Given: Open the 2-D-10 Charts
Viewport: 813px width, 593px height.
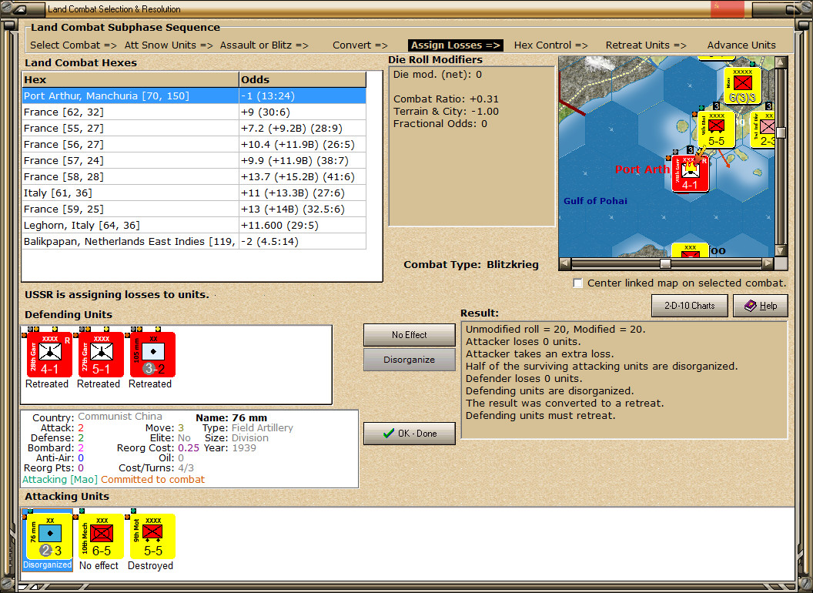Looking at the screenshot, I should coord(690,306).
